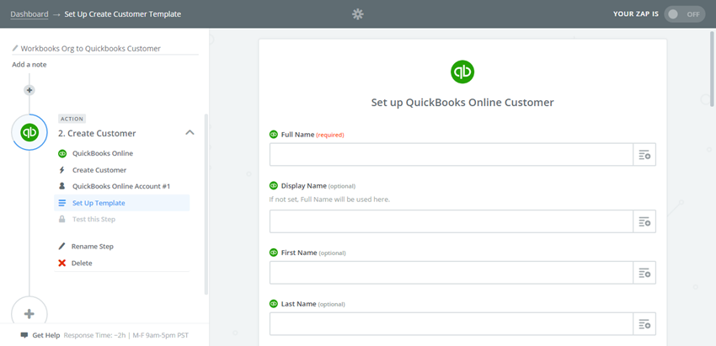
Task: Click the QuickBooks icon beside Display Name label
Action: pyautogui.click(x=274, y=186)
